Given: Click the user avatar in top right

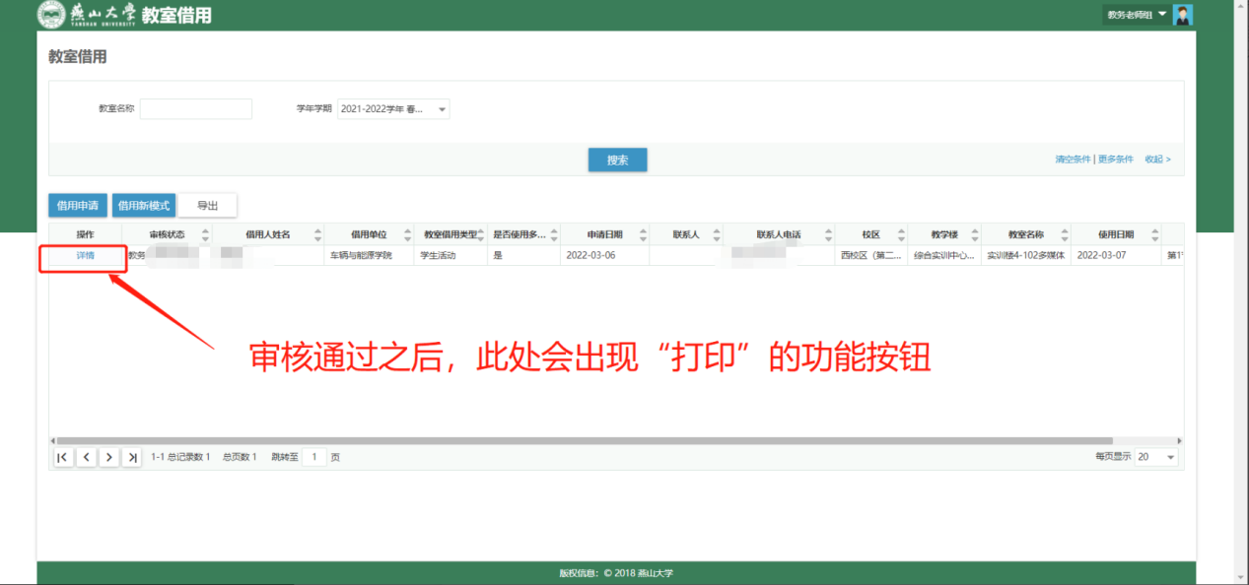Looking at the screenshot, I should (x=1183, y=15).
